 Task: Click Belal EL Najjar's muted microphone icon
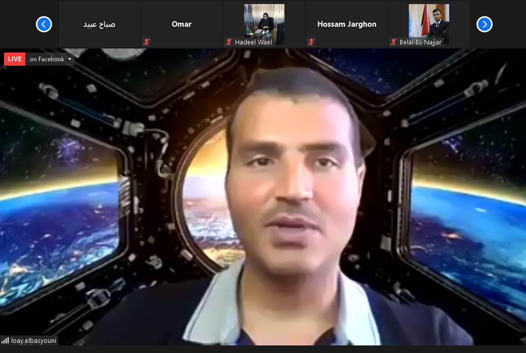pyautogui.click(x=393, y=42)
